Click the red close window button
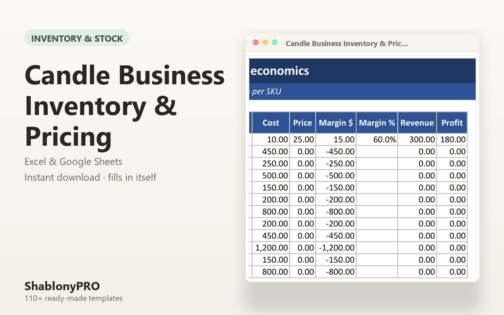Image resolution: width=504 pixels, height=315 pixels. tap(256, 43)
